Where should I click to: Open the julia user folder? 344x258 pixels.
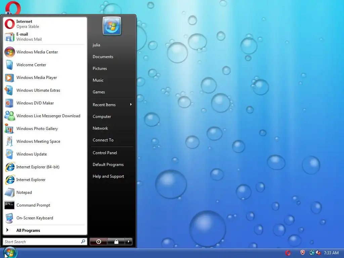(96, 45)
